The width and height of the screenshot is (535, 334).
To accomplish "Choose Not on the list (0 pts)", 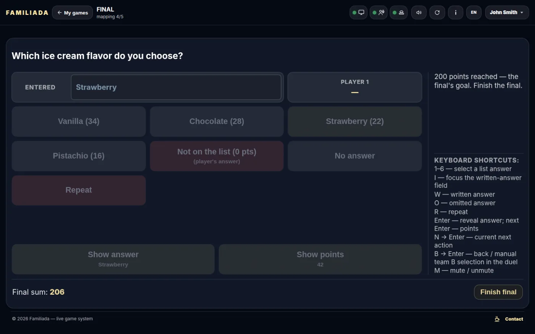I will click(x=217, y=156).
